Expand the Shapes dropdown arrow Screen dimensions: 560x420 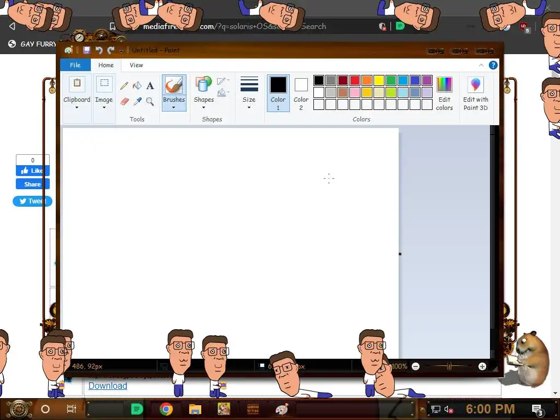203,108
